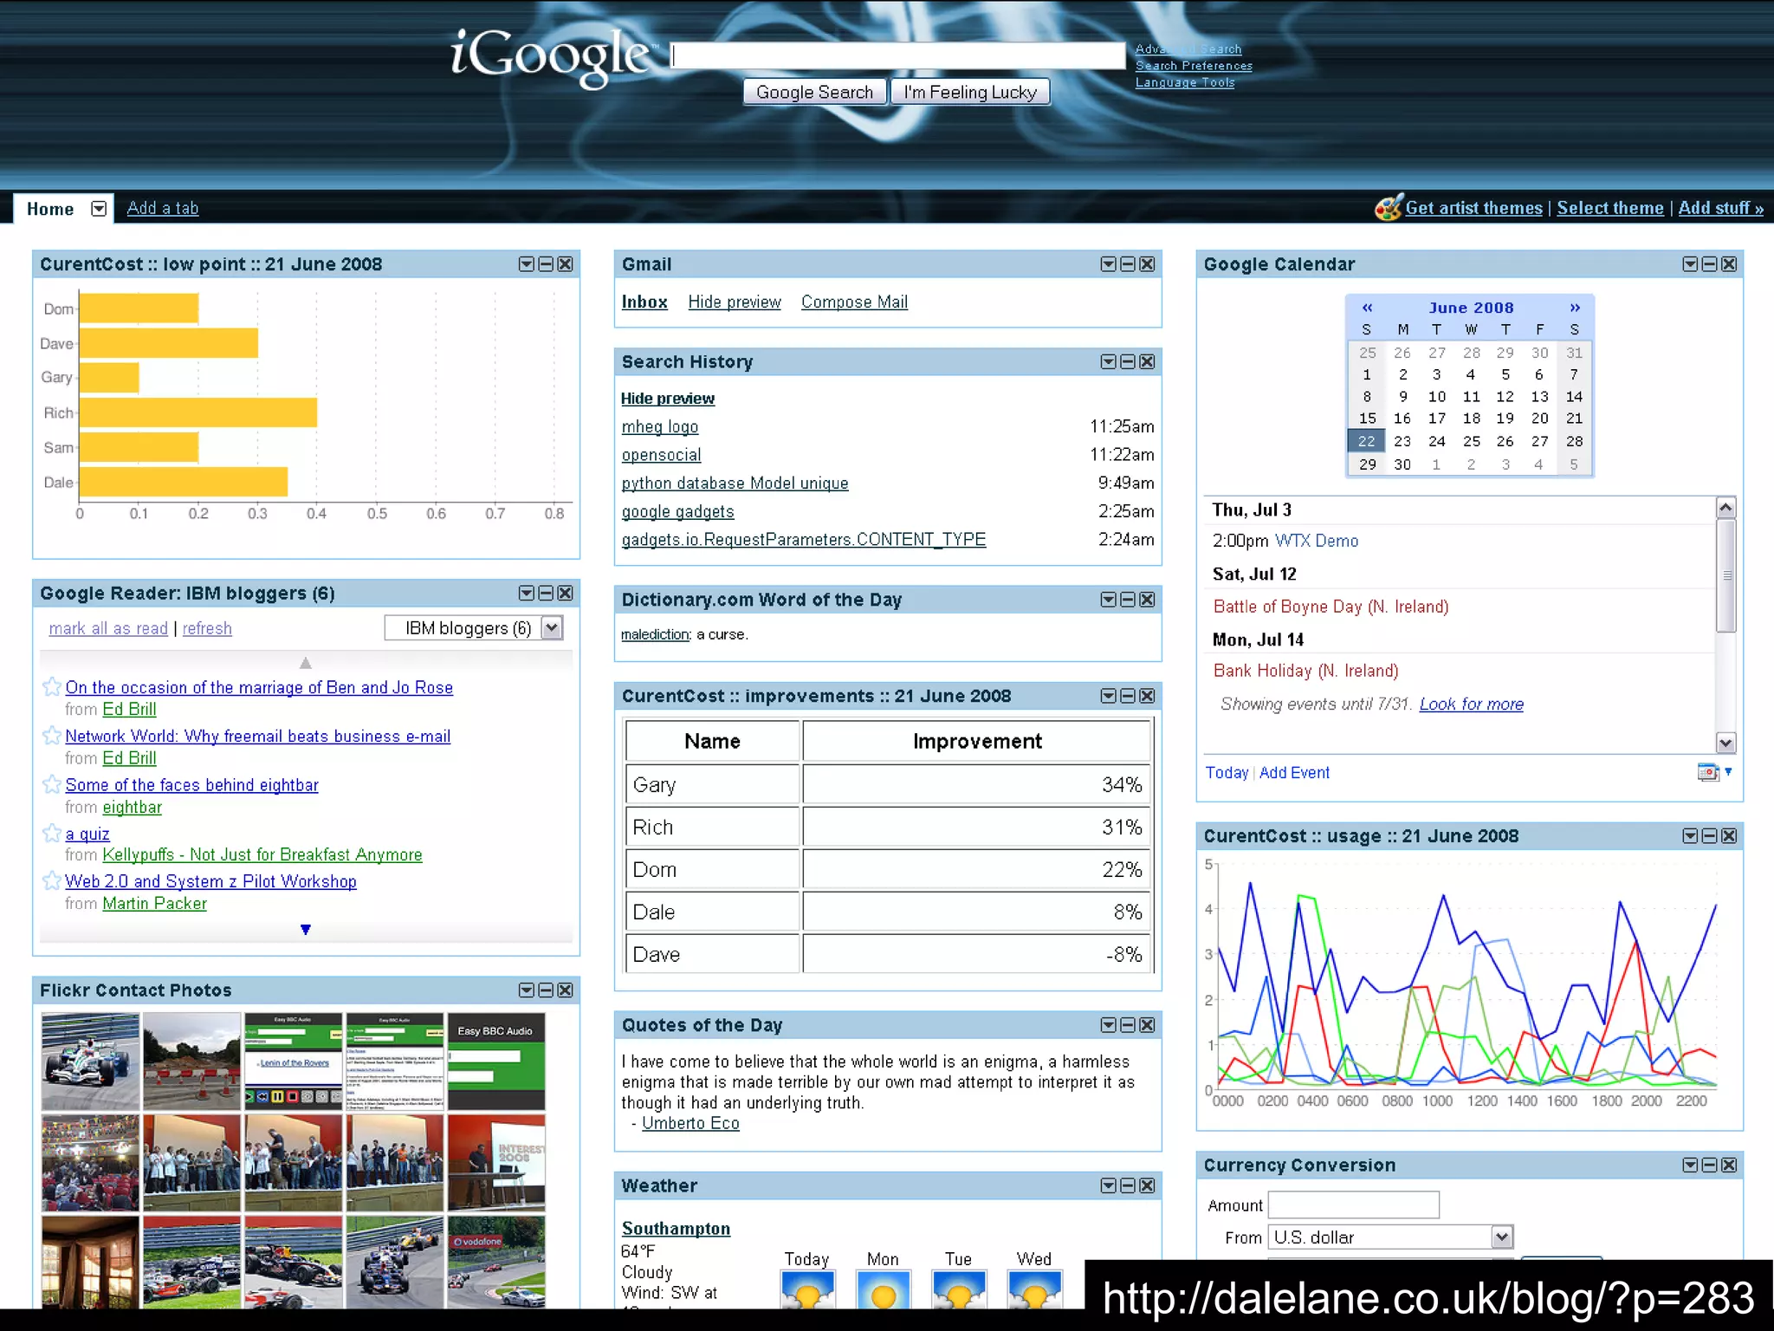1774x1331 pixels.
Task: Star the 'Web 2.0 and System z' item
Action: [x=52, y=881]
